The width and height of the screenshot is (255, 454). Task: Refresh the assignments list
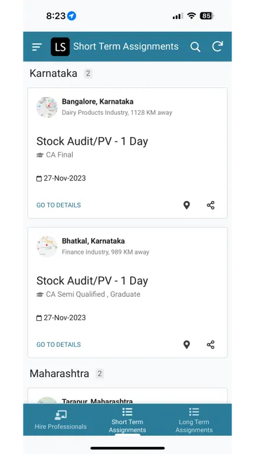218,46
